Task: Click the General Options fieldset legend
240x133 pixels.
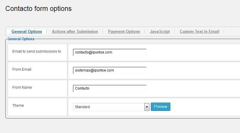Action: 21,39
